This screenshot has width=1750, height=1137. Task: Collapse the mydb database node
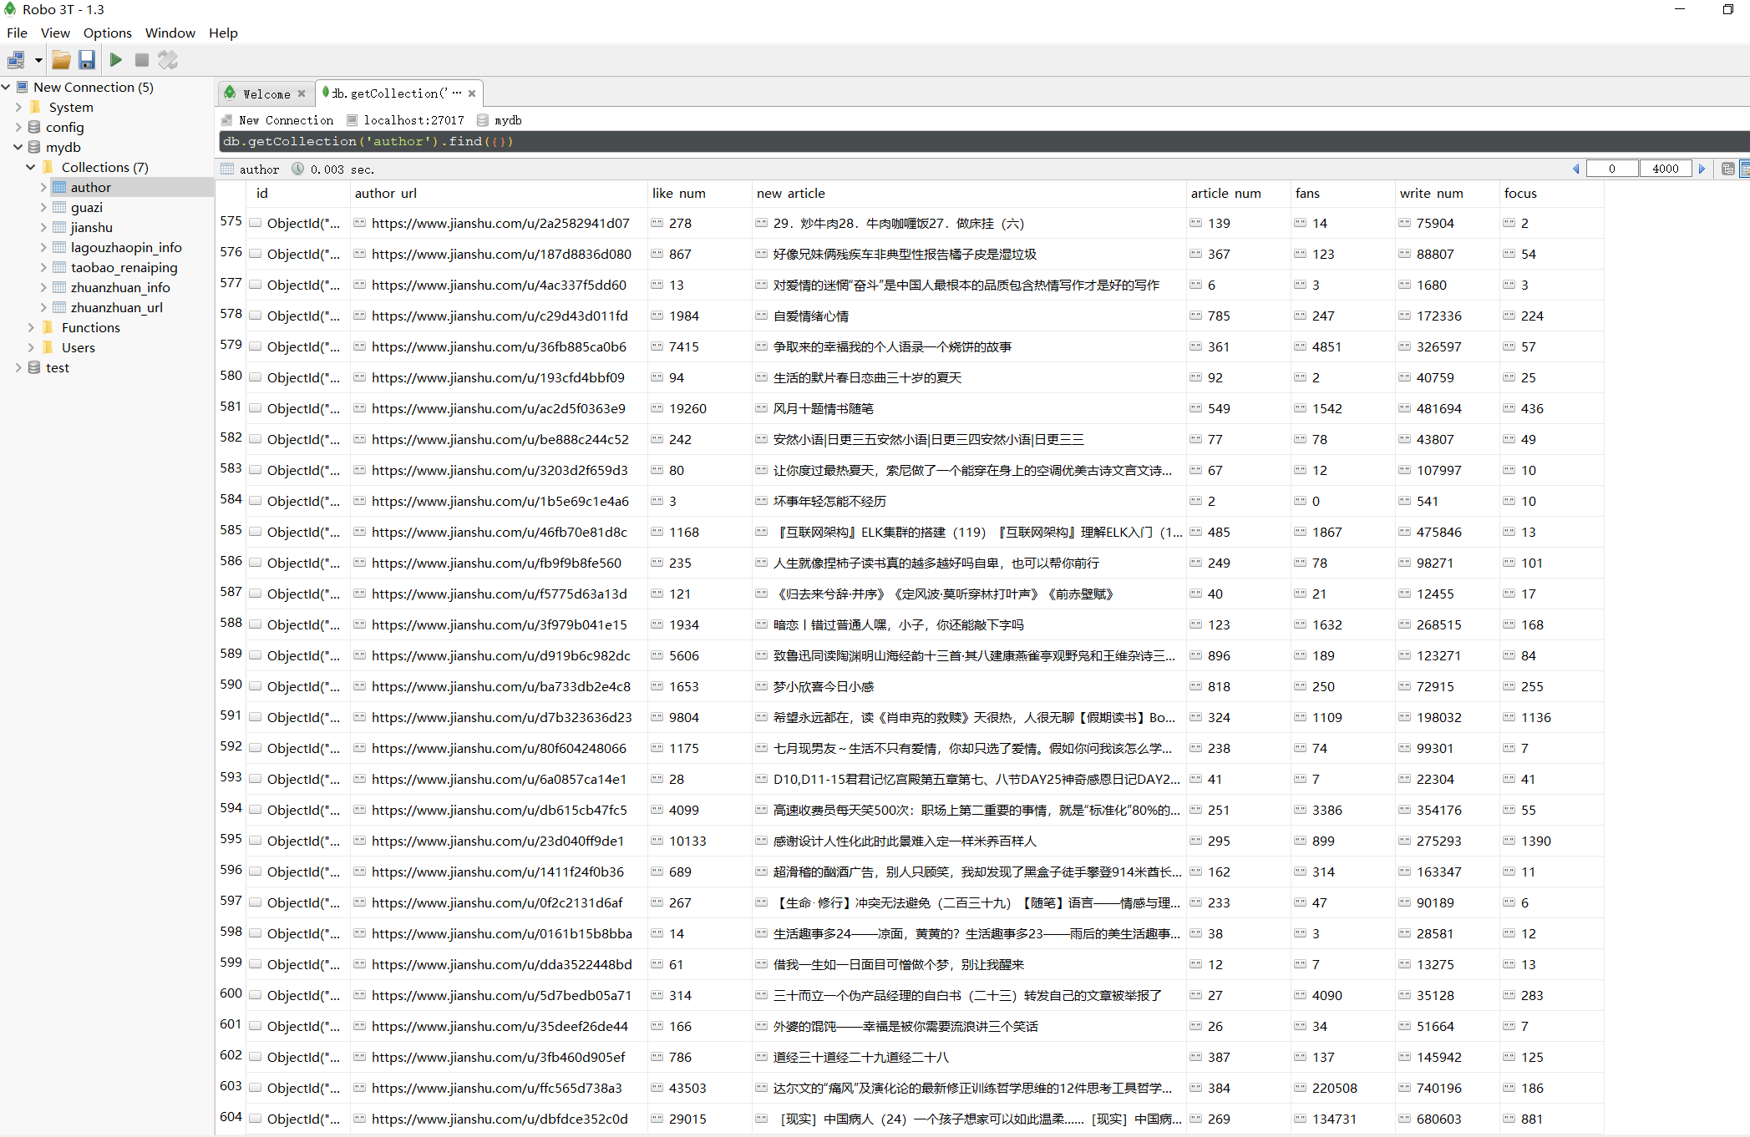click(18, 147)
